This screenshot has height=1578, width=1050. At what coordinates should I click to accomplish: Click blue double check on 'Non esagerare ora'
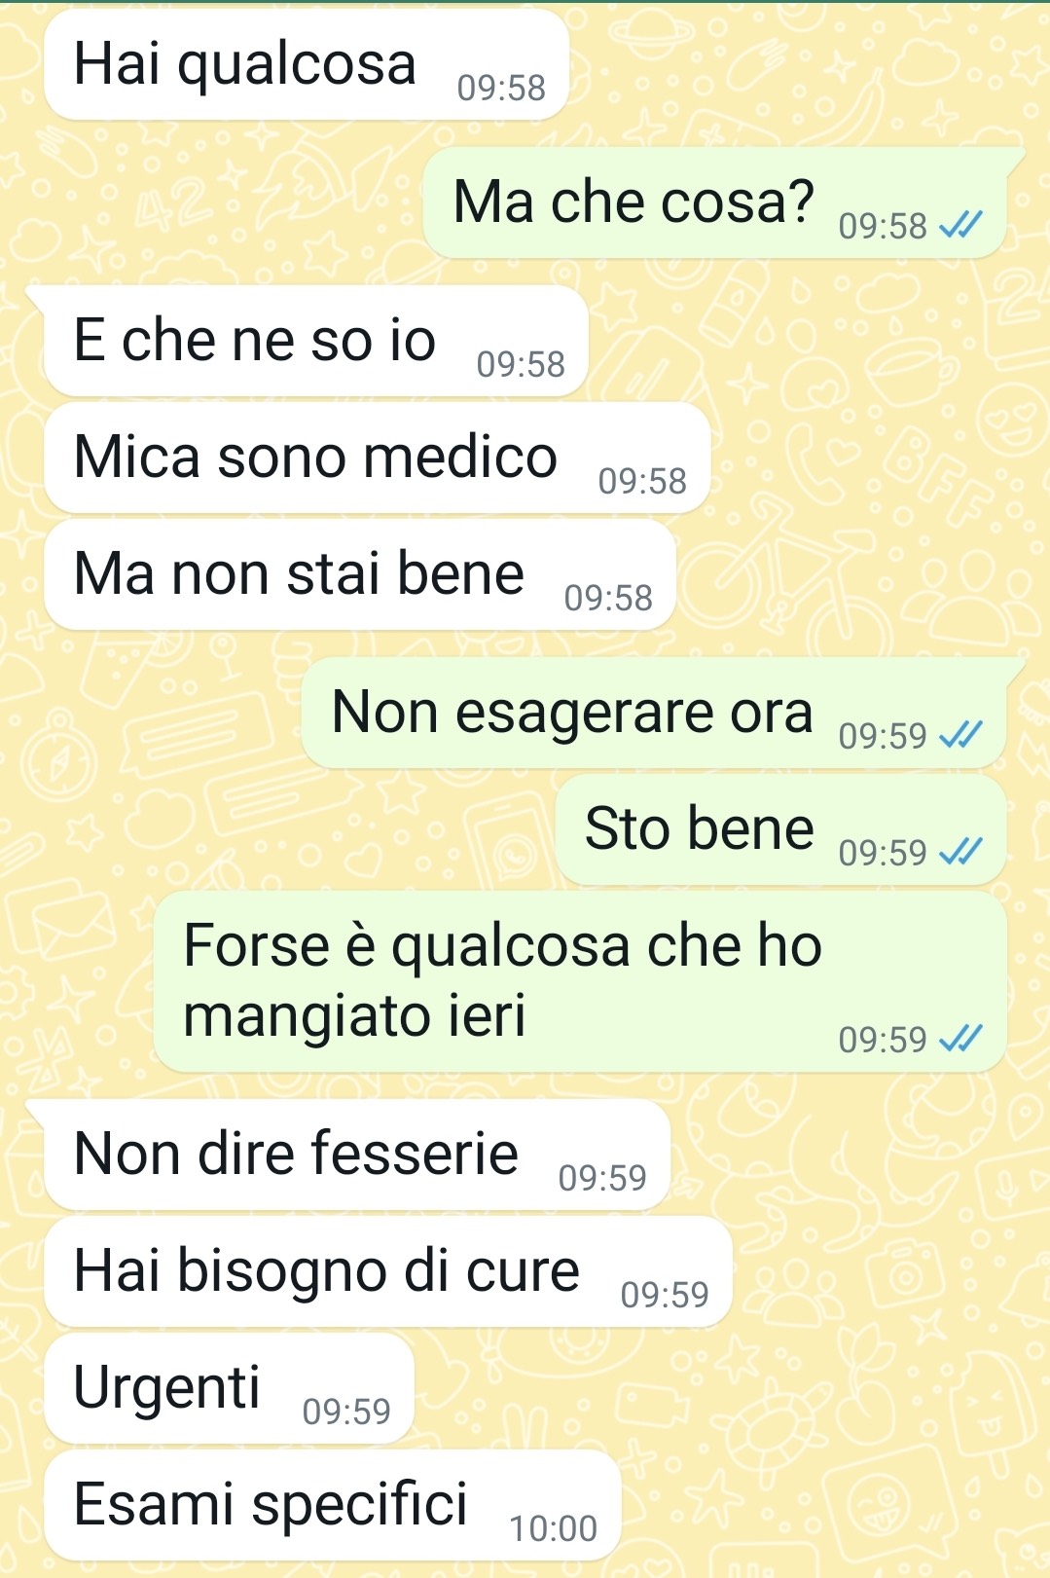pos(960,736)
